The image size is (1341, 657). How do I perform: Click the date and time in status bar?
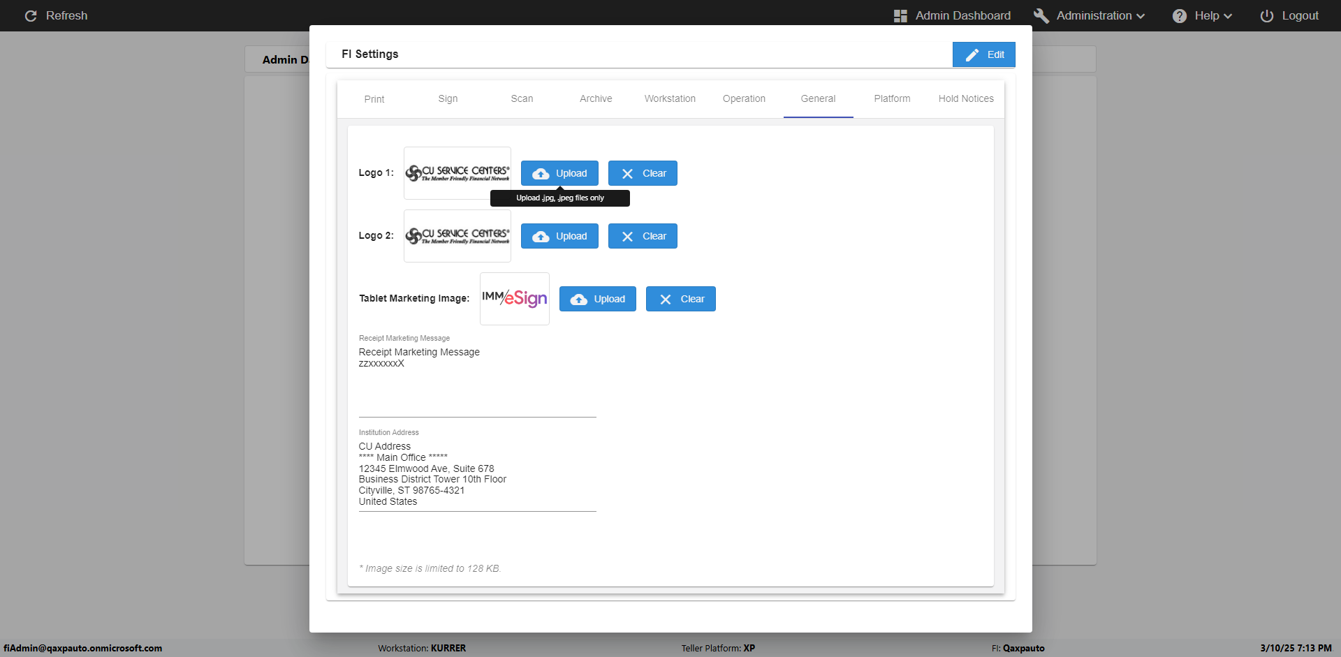pos(1296,648)
